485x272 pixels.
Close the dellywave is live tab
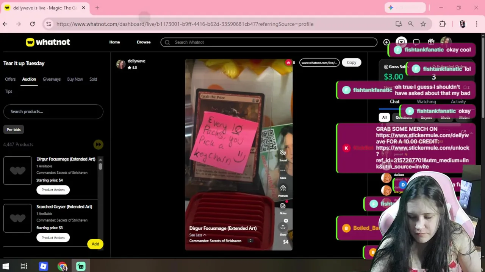(83, 8)
